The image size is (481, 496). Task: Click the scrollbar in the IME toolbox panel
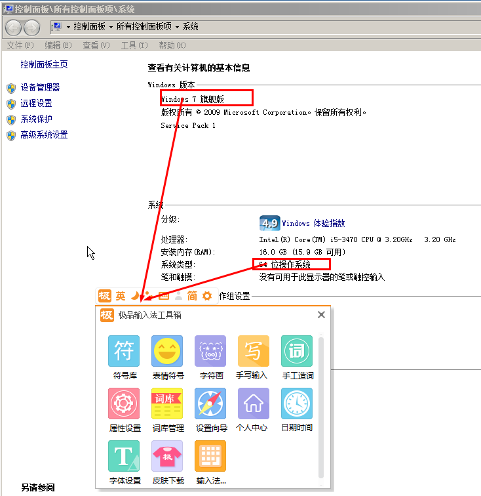coord(320,407)
